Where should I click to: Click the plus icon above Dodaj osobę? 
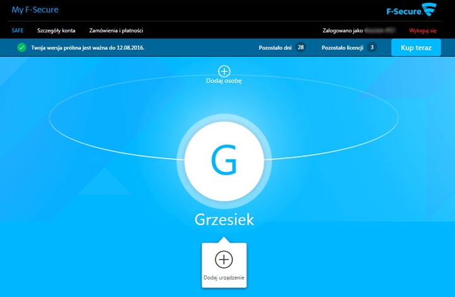click(224, 71)
